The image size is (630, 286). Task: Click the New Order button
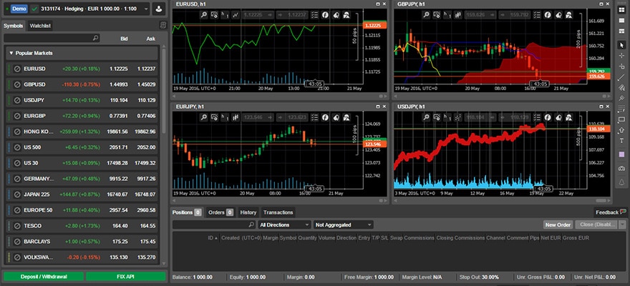click(x=558, y=225)
